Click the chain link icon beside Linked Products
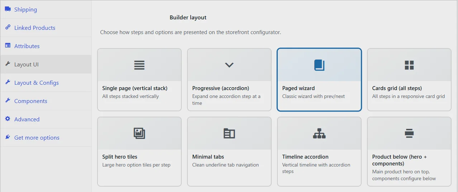Screen dimensions: 458x192 tap(8, 27)
